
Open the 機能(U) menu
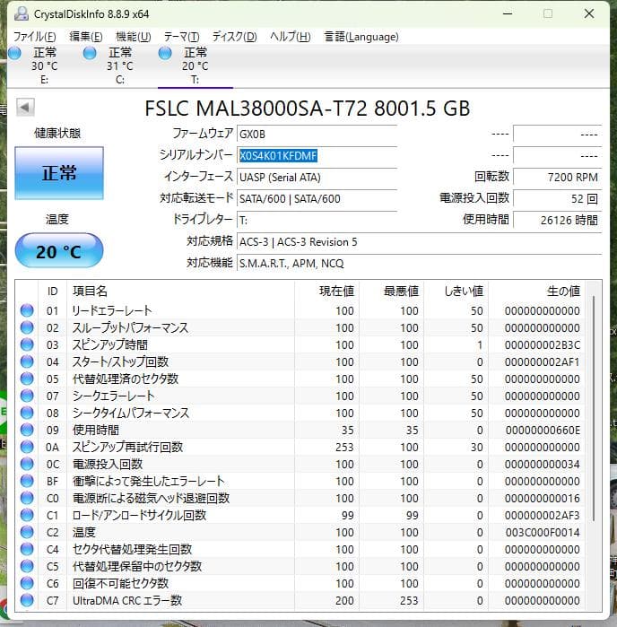point(133,37)
